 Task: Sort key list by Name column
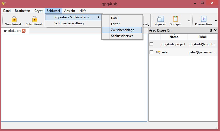coord(174,37)
